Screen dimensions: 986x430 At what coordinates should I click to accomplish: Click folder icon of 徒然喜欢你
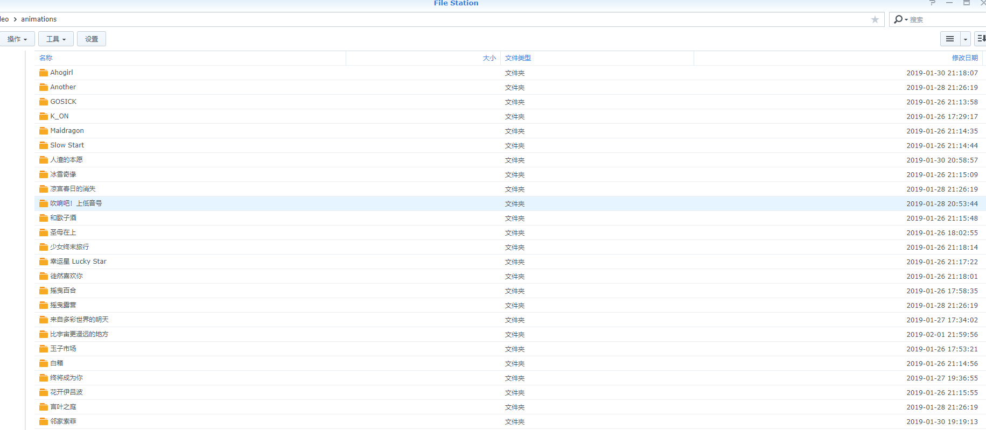[x=44, y=276]
